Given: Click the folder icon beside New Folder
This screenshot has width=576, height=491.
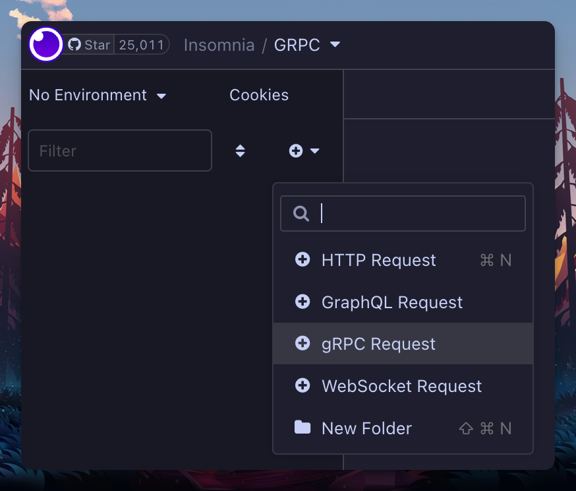Looking at the screenshot, I should click(302, 428).
